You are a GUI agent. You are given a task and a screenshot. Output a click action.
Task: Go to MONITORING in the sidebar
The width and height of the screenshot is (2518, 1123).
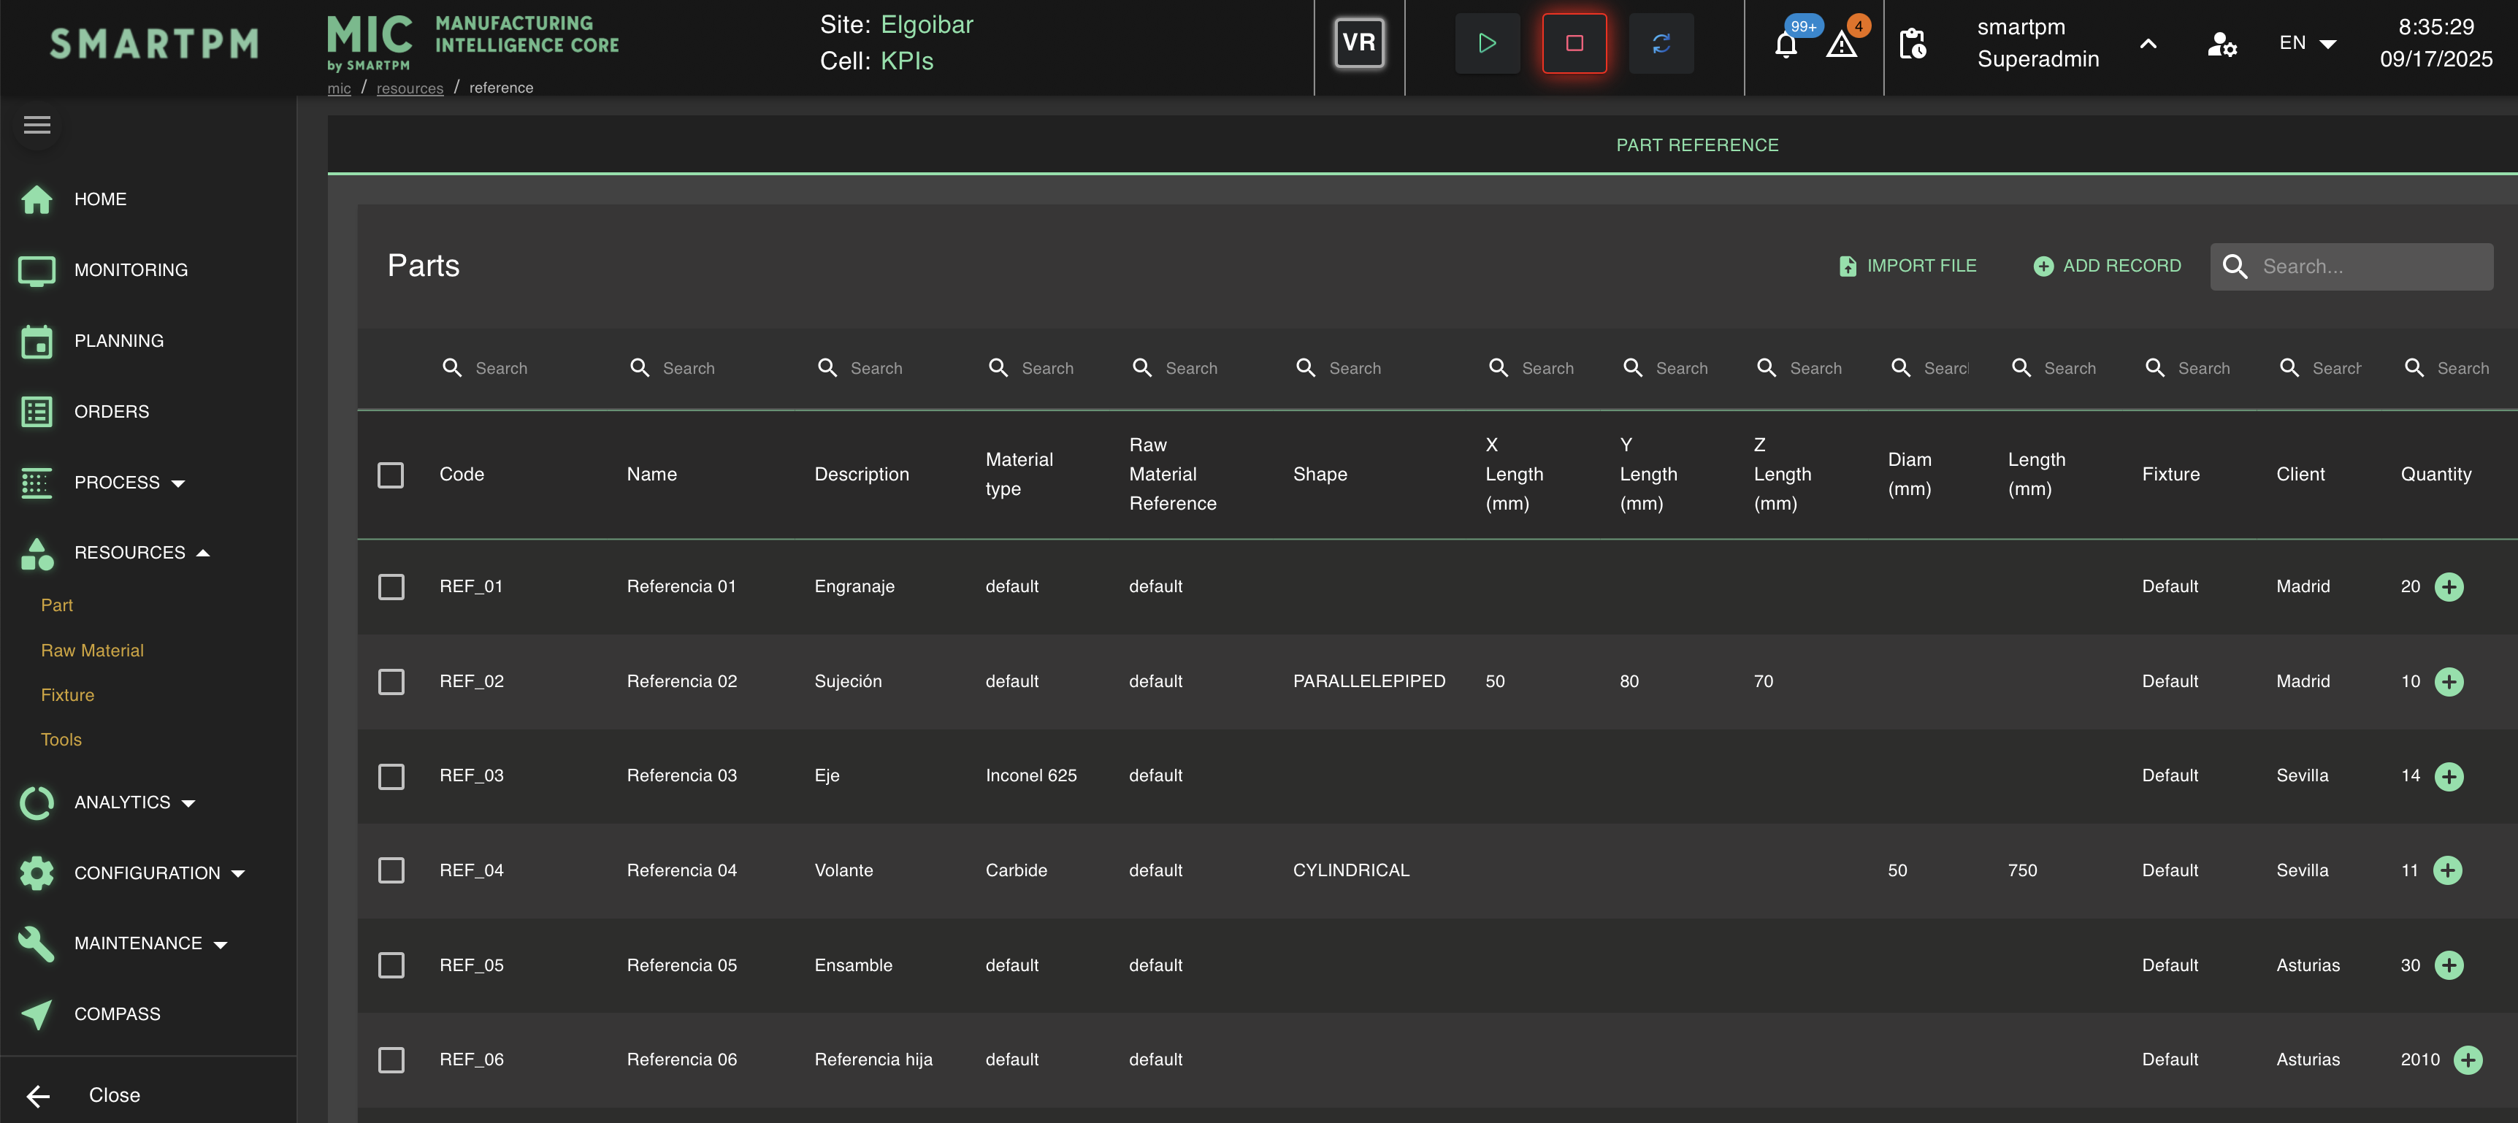point(130,269)
